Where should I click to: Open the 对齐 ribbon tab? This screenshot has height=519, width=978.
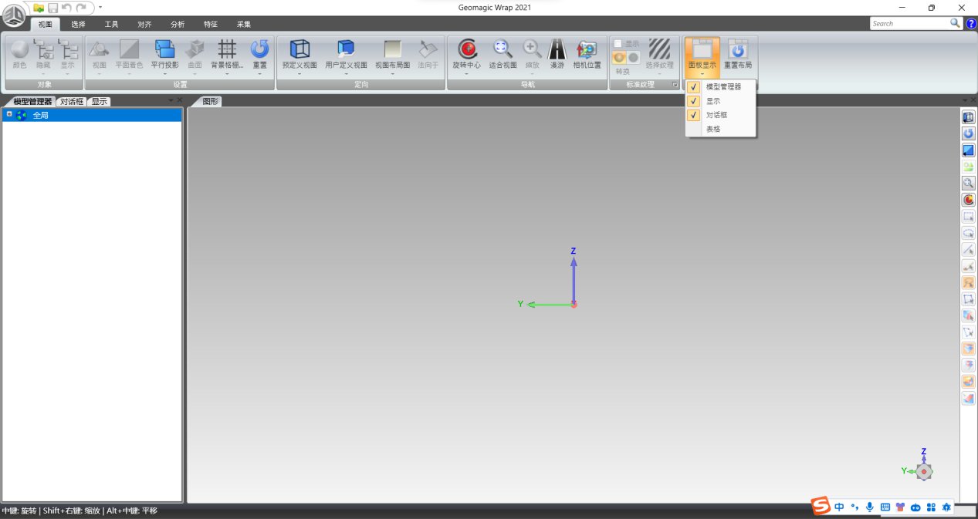tap(144, 24)
